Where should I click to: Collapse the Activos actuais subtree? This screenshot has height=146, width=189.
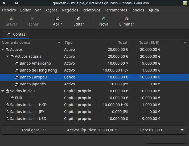pos(7,56)
